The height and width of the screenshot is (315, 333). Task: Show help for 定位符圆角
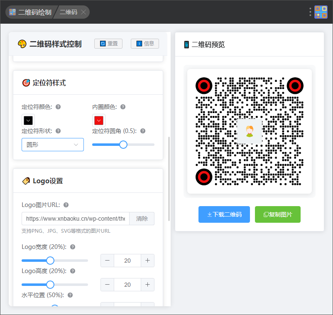pos(143,131)
